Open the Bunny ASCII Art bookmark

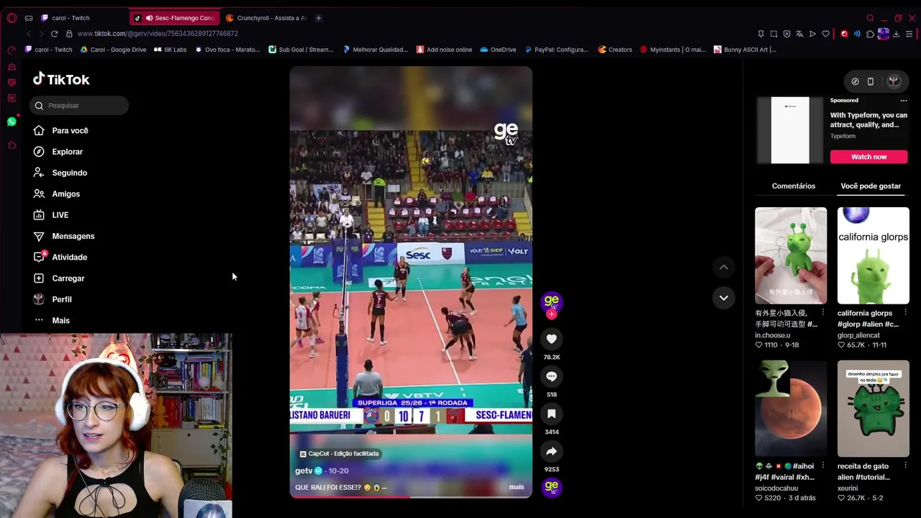[x=745, y=50]
